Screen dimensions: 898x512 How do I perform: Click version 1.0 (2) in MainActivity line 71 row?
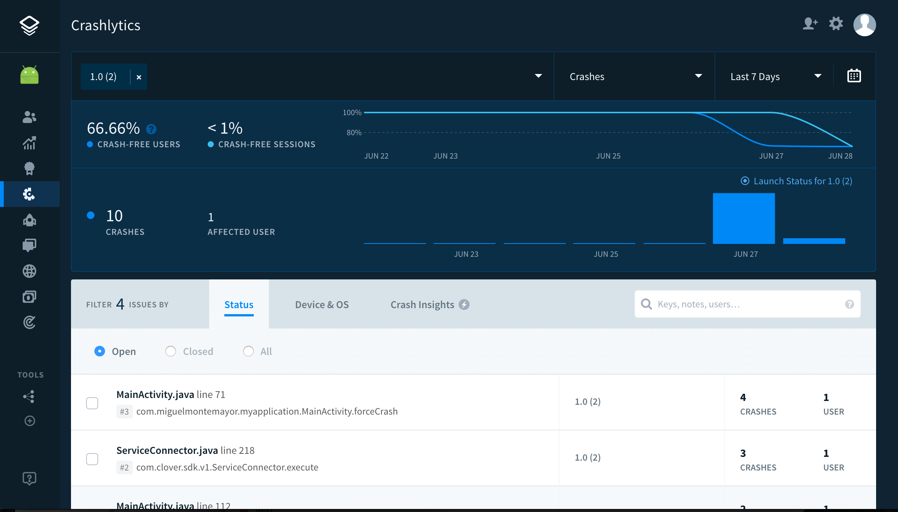(x=588, y=402)
